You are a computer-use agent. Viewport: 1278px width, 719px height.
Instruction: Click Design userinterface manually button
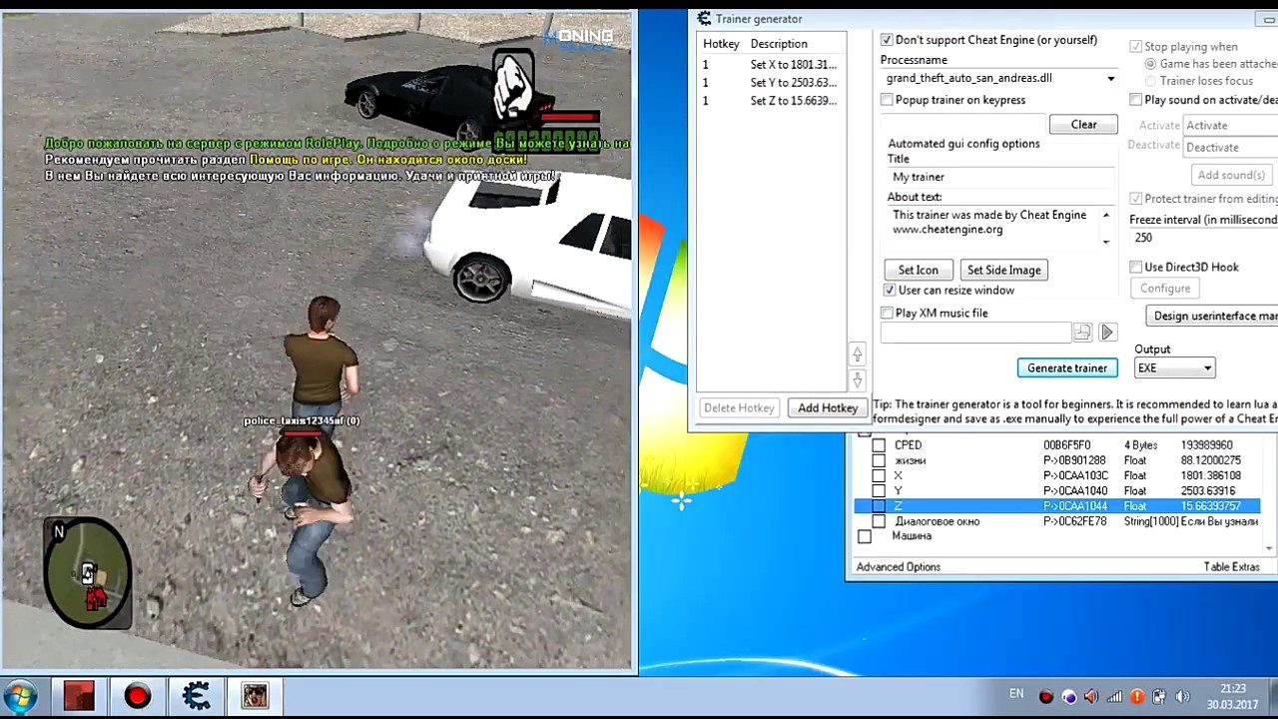tap(1212, 316)
